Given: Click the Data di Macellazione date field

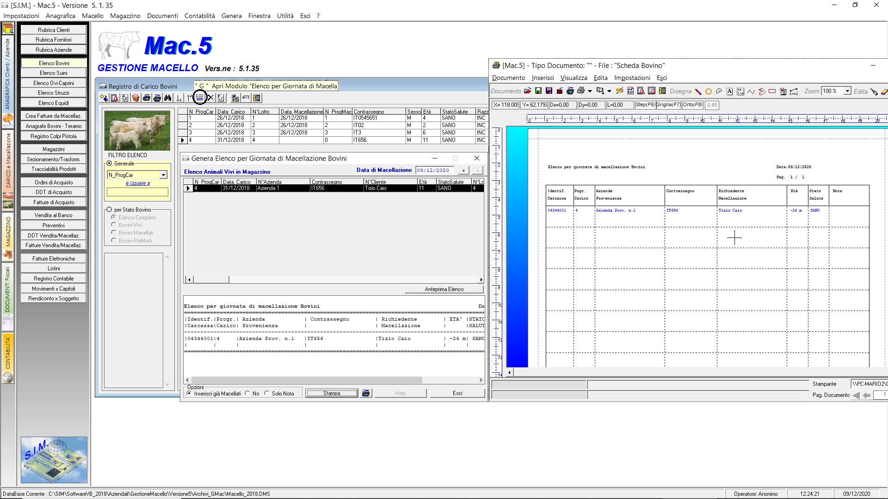Looking at the screenshot, I should (435, 170).
